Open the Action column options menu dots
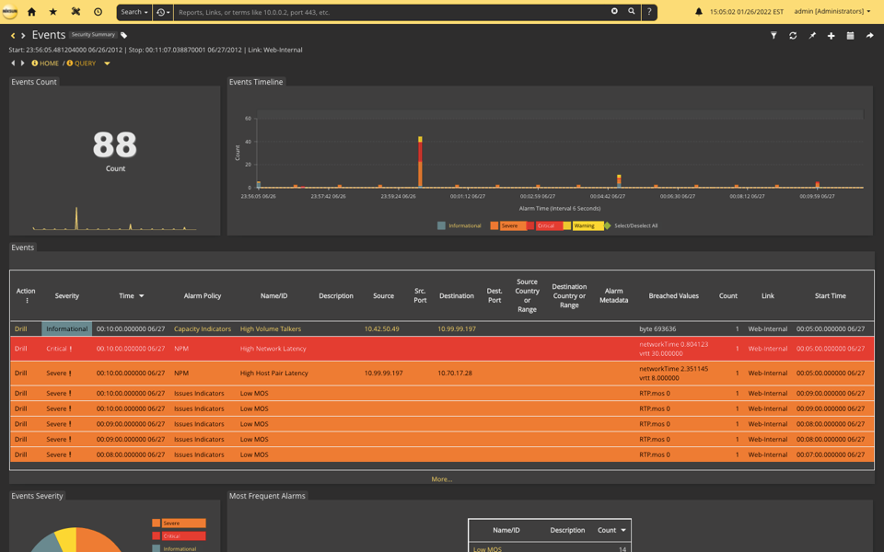 pyautogui.click(x=27, y=301)
